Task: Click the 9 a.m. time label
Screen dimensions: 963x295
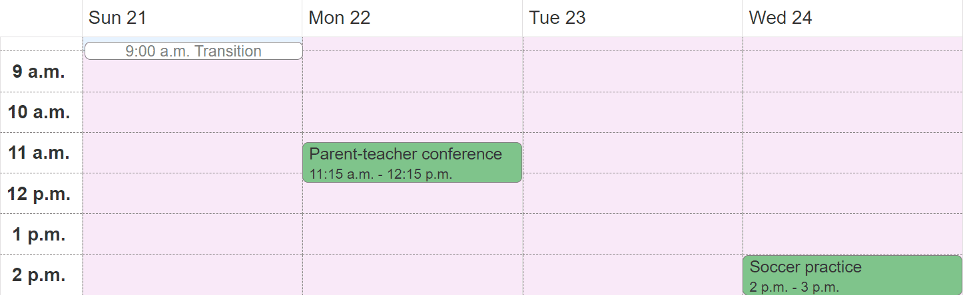Action: pyautogui.click(x=39, y=72)
